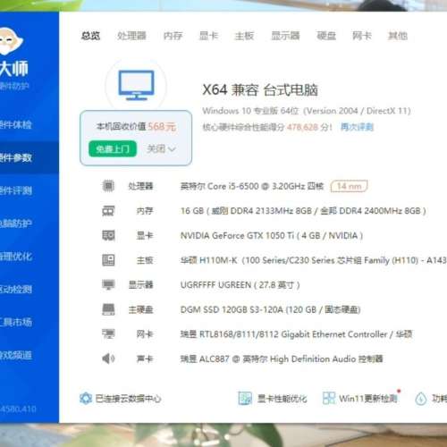447x447 pixels.
Task: Open 硬件评测 in the sidebar
Action: (x=16, y=190)
